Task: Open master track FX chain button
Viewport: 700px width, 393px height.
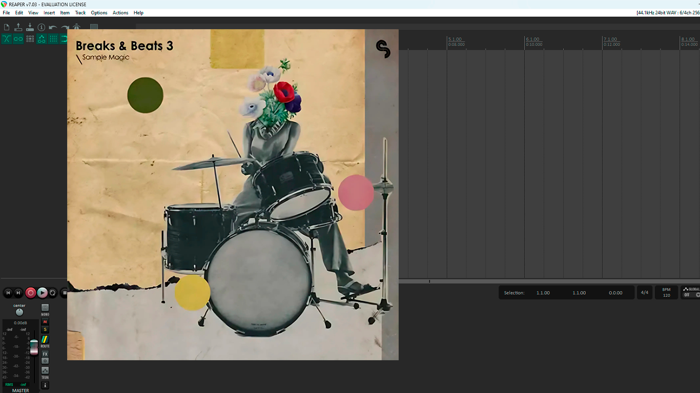Action: point(45,354)
